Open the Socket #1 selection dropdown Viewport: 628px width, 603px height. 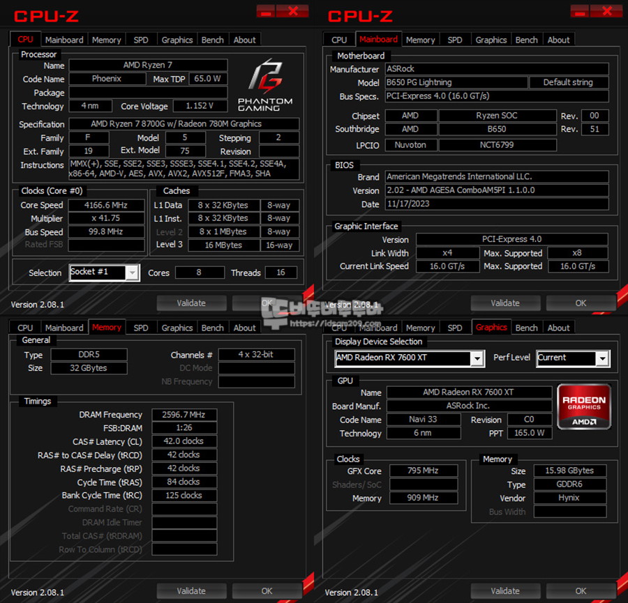click(x=132, y=273)
